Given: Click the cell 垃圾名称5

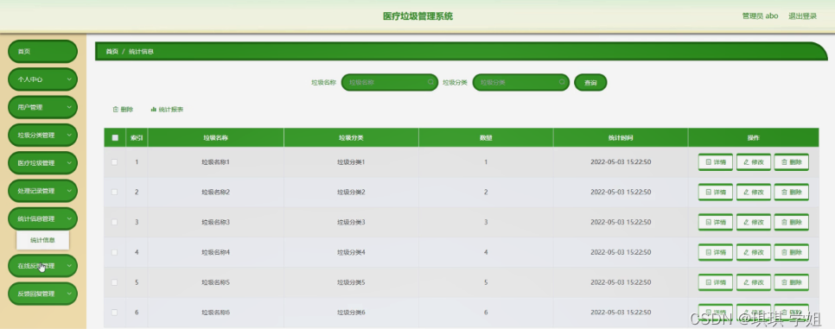Looking at the screenshot, I should [216, 282].
